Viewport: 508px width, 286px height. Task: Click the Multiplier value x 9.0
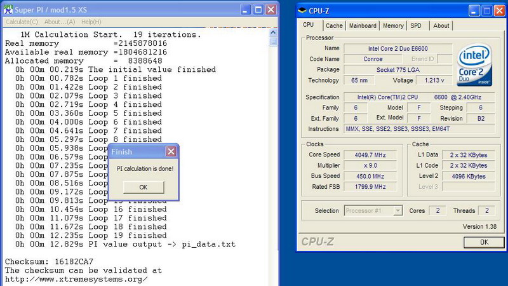pyautogui.click(x=370, y=165)
